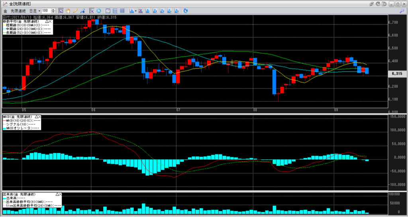Close the 移動平均 legend box
The image size is (408, 217).
pos(51,21)
